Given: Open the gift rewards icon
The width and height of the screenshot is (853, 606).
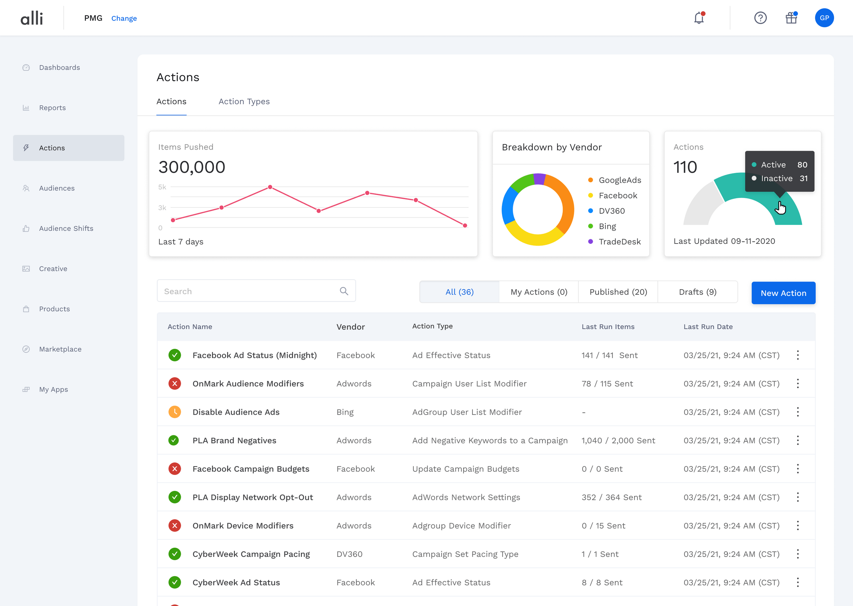Looking at the screenshot, I should click(x=791, y=18).
